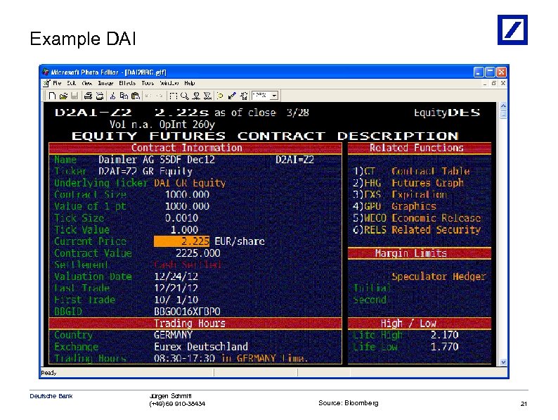
Task: Click the '5)WECO Economic Release' entry
Action: pos(417,218)
